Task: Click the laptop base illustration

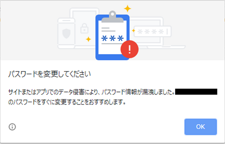Action: point(166,47)
